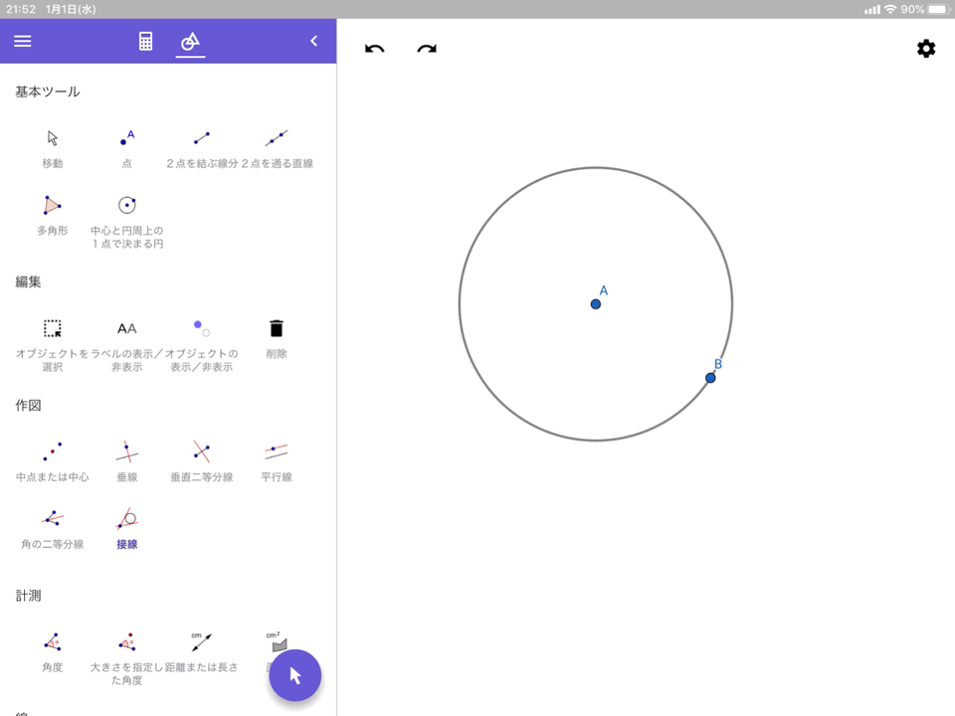955x716 pixels.
Task: Click point B on the circle
Action: point(710,378)
